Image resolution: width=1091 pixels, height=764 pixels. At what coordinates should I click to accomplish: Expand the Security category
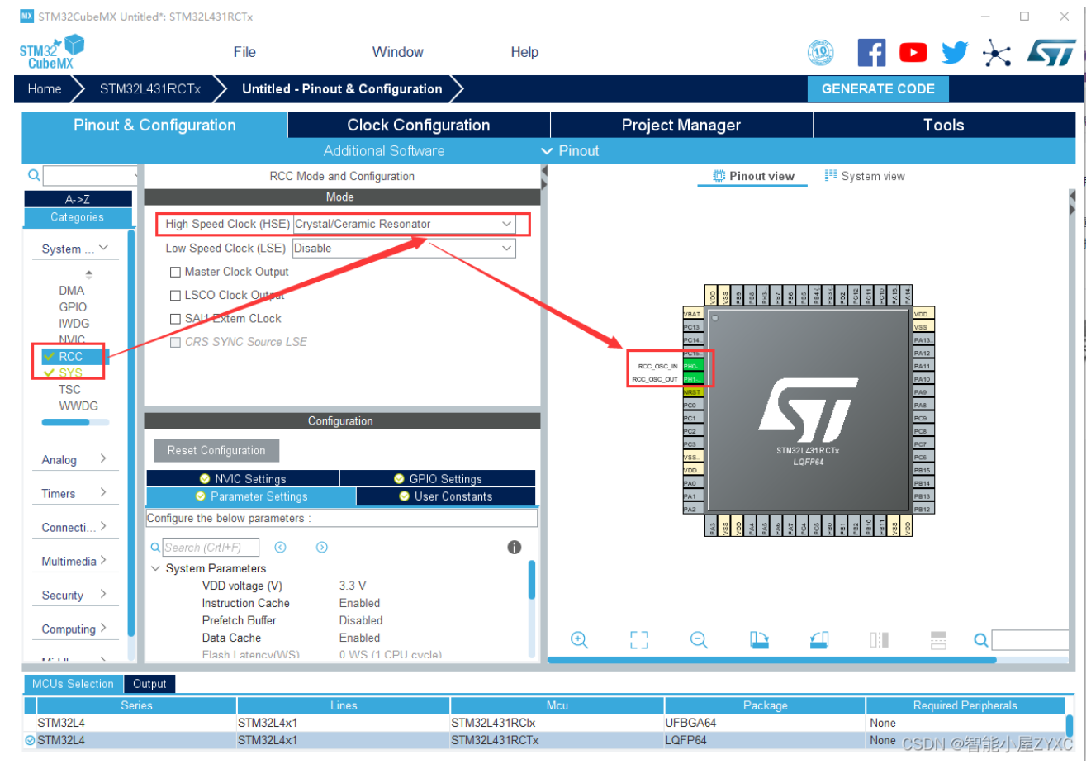[74, 595]
